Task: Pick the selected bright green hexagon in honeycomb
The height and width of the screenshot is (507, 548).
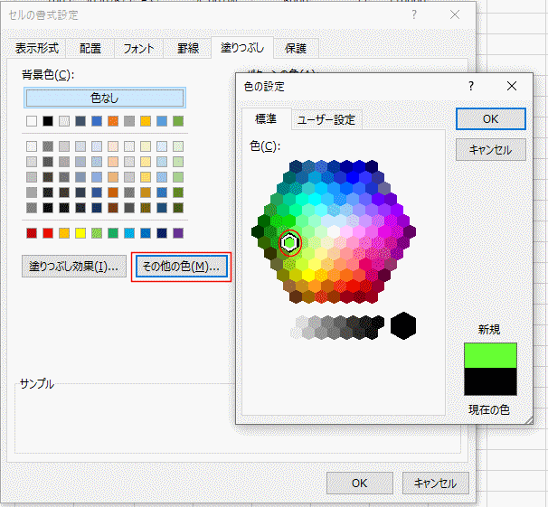Action: [x=289, y=242]
